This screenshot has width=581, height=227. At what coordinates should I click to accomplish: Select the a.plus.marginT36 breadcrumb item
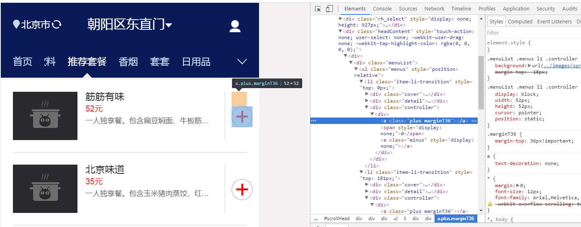point(456,219)
